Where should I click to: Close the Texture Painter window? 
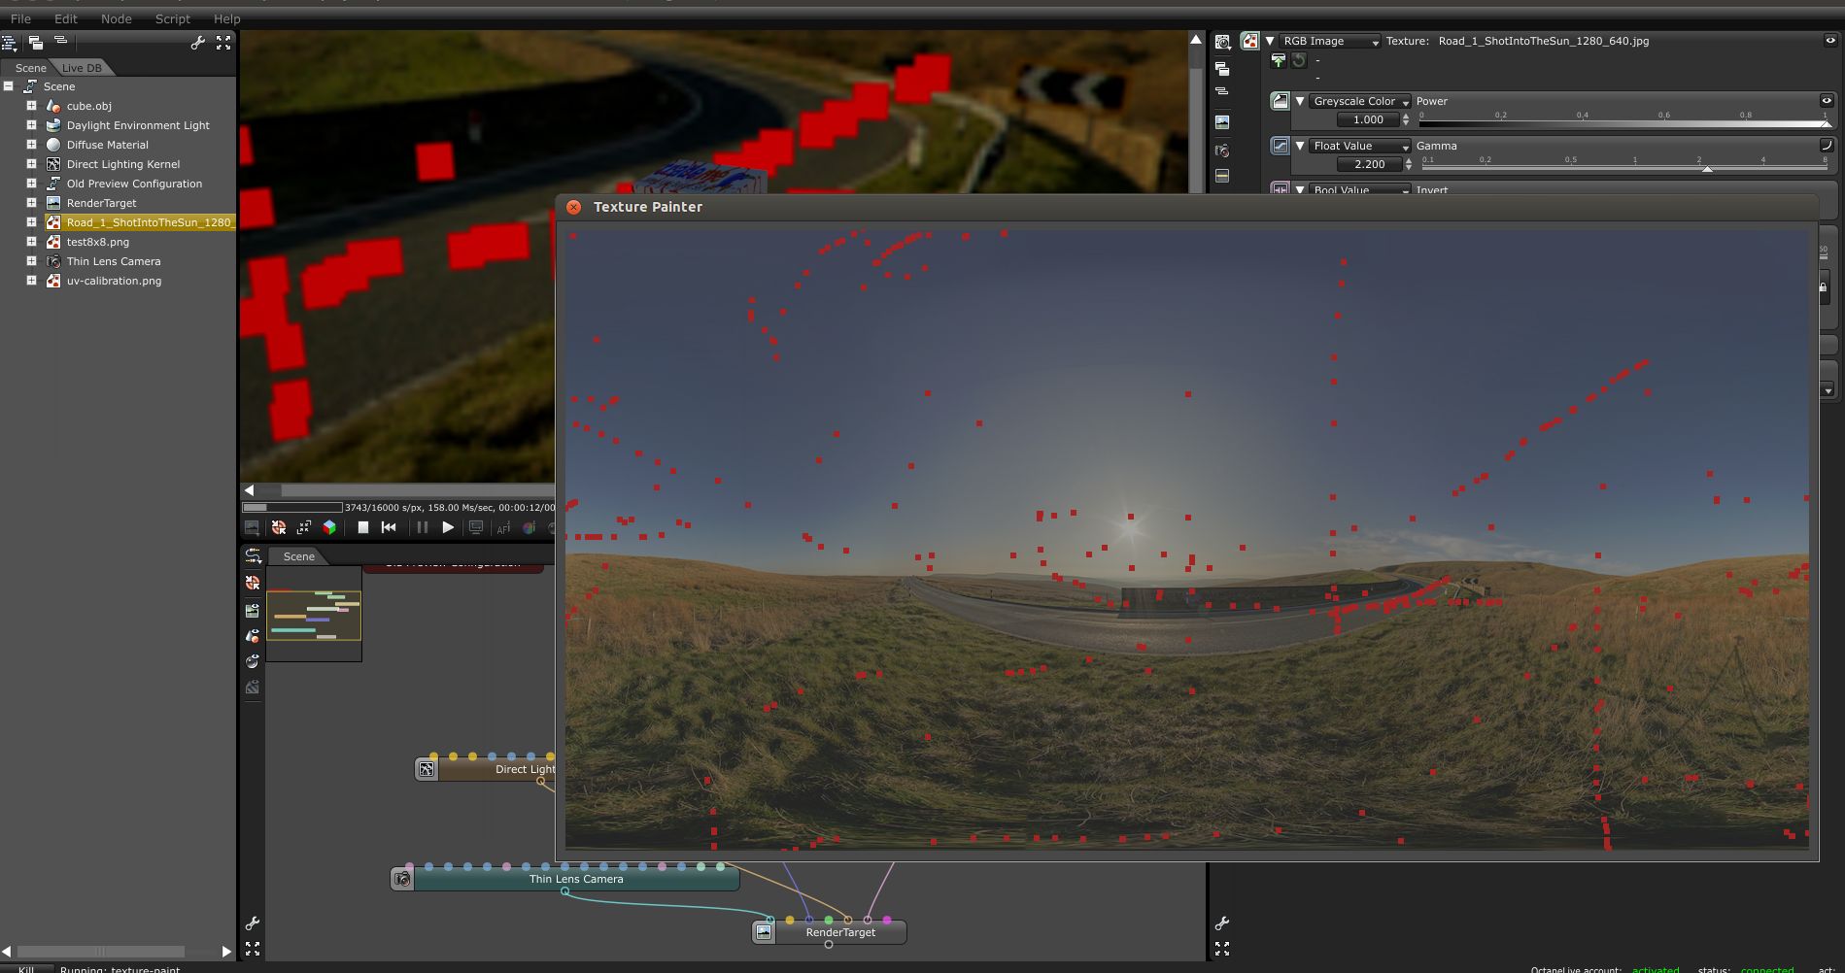click(573, 207)
